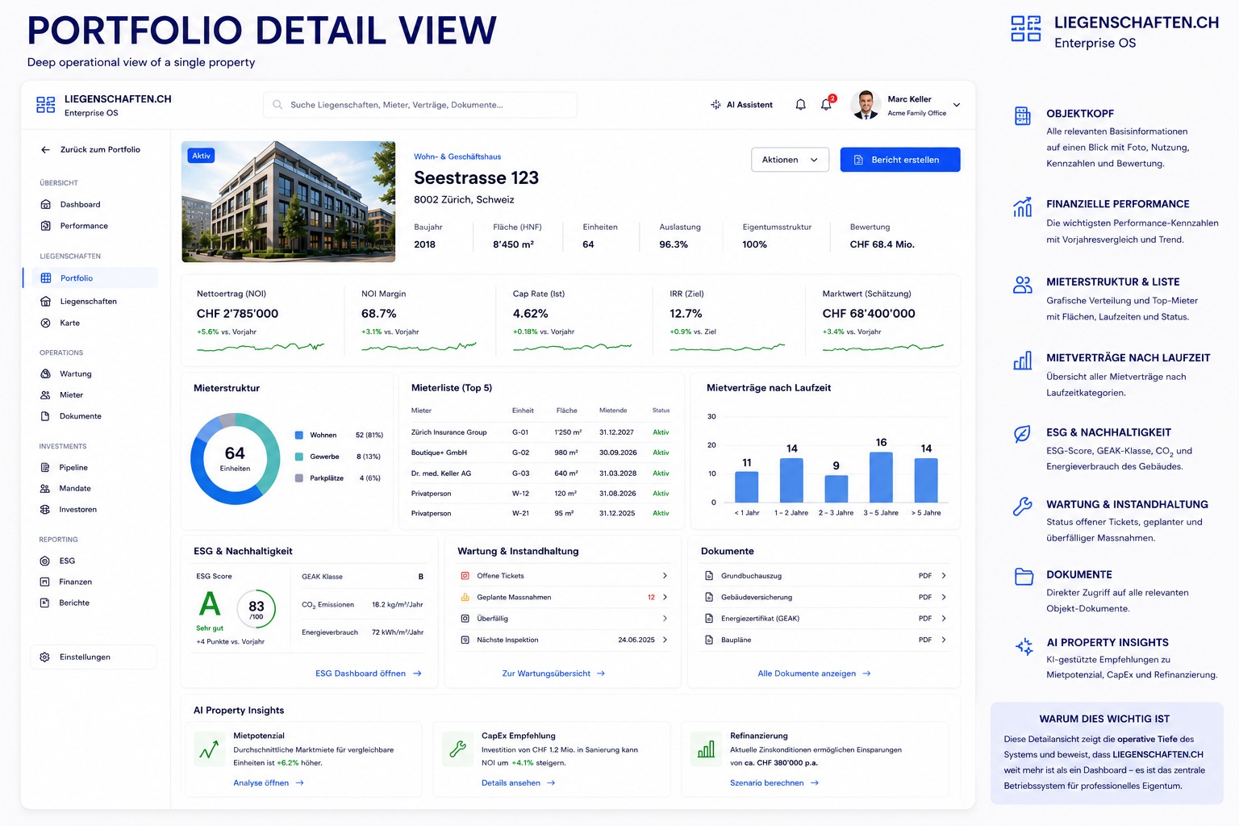Open Energiezertifikat (GEAK) via its chevron
This screenshot has width=1239, height=826.
944,619
